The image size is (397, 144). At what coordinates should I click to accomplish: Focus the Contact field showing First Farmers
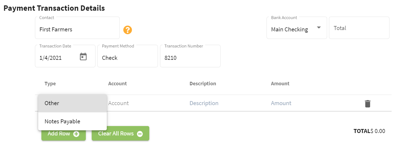coord(77,28)
